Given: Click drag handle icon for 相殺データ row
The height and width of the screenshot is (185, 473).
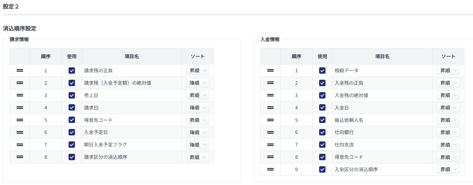Looking at the screenshot, I should 270,71.
